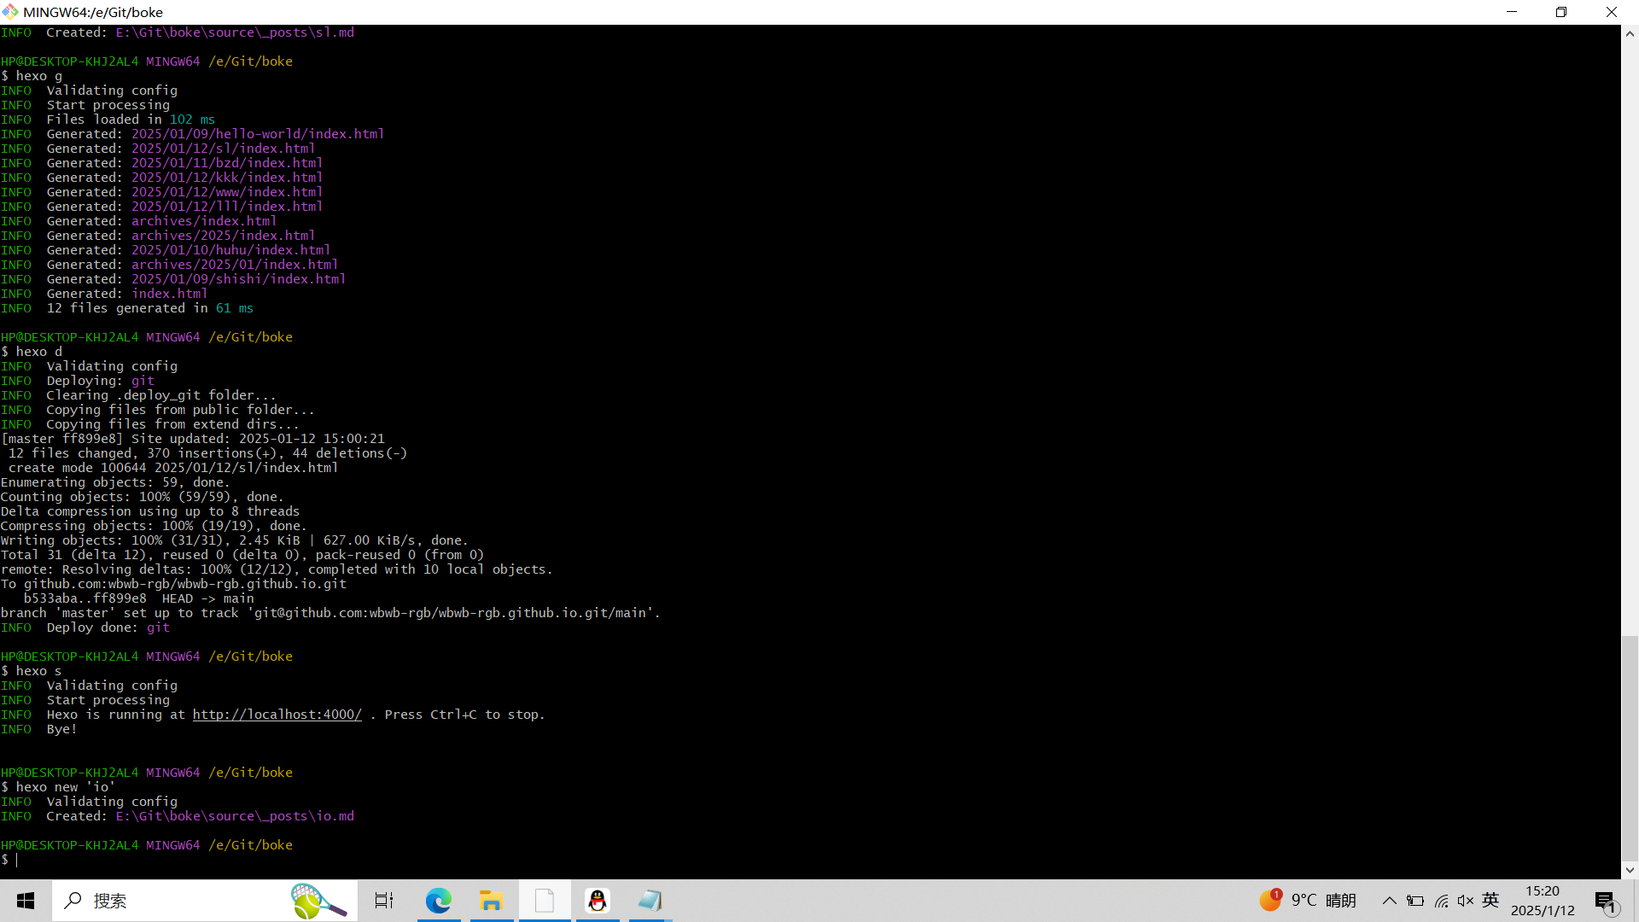Open the notepad-style app on the taskbar
The image size is (1639, 922).
click(650, 901)
